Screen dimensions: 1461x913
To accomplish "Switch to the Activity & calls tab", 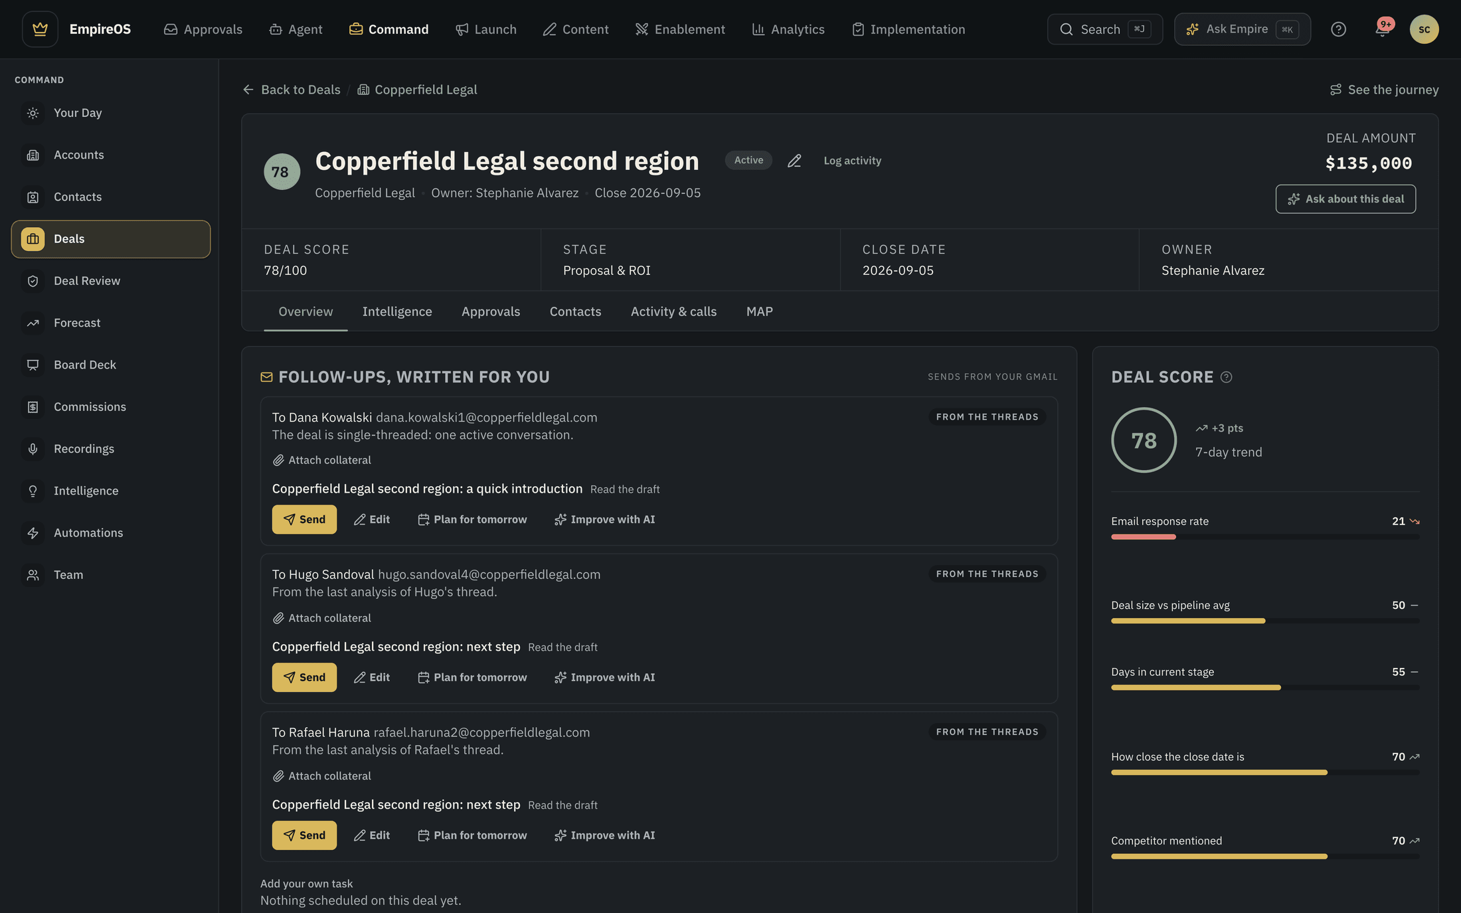I will pos(673,311).
